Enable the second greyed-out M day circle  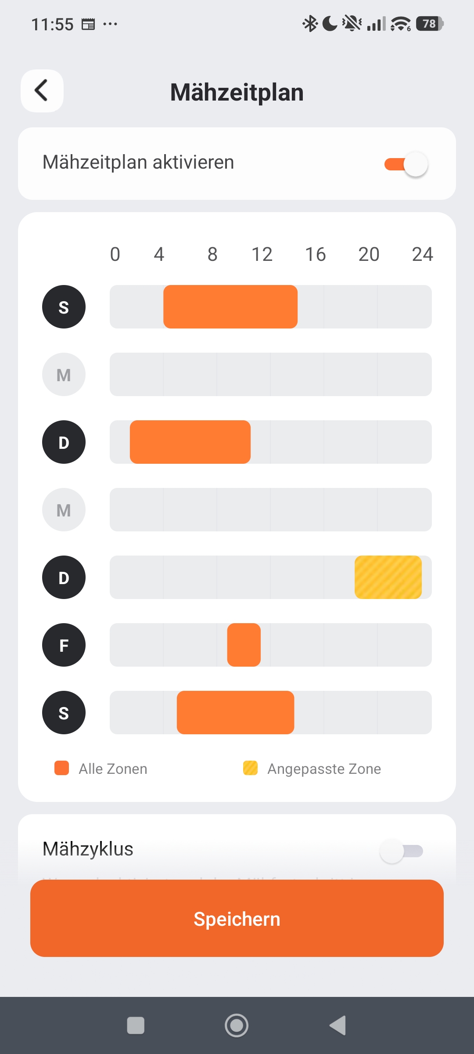pyautogui.click(x=64, y=510)
